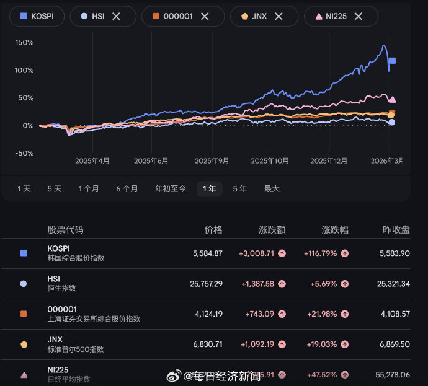Click the NI225 pink triangle chip marker
The width and height of the screenshot is (428, 386).
pyautogui.click(x=319, y=17)
